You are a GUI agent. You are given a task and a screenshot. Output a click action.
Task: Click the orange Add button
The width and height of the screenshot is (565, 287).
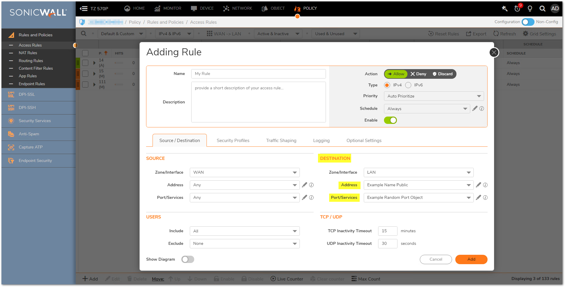point(471,259)
